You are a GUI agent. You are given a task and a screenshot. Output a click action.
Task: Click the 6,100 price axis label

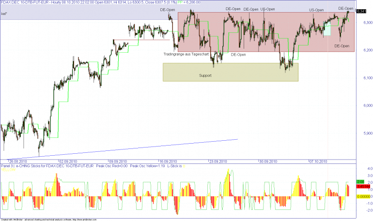[x=368, y=78]
